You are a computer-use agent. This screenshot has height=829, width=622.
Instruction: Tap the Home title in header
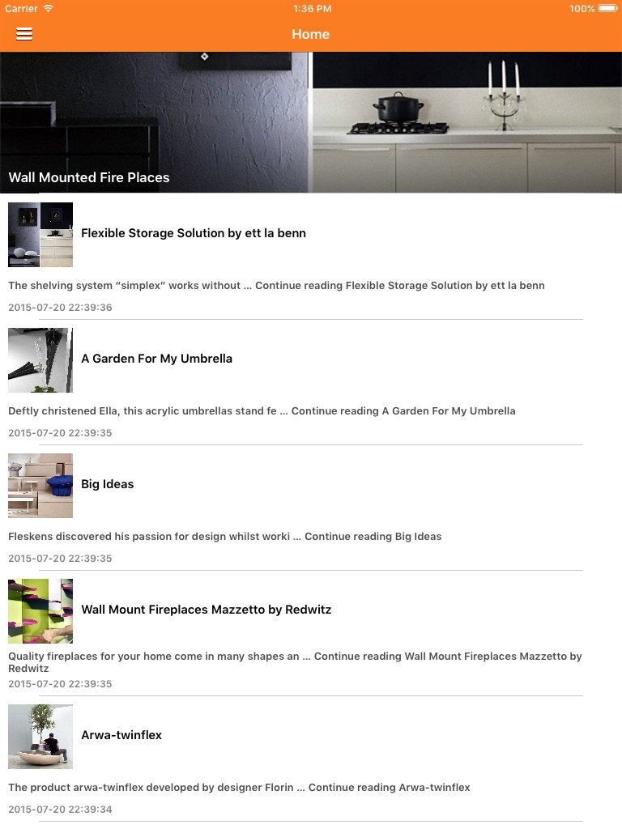(311, 34)
